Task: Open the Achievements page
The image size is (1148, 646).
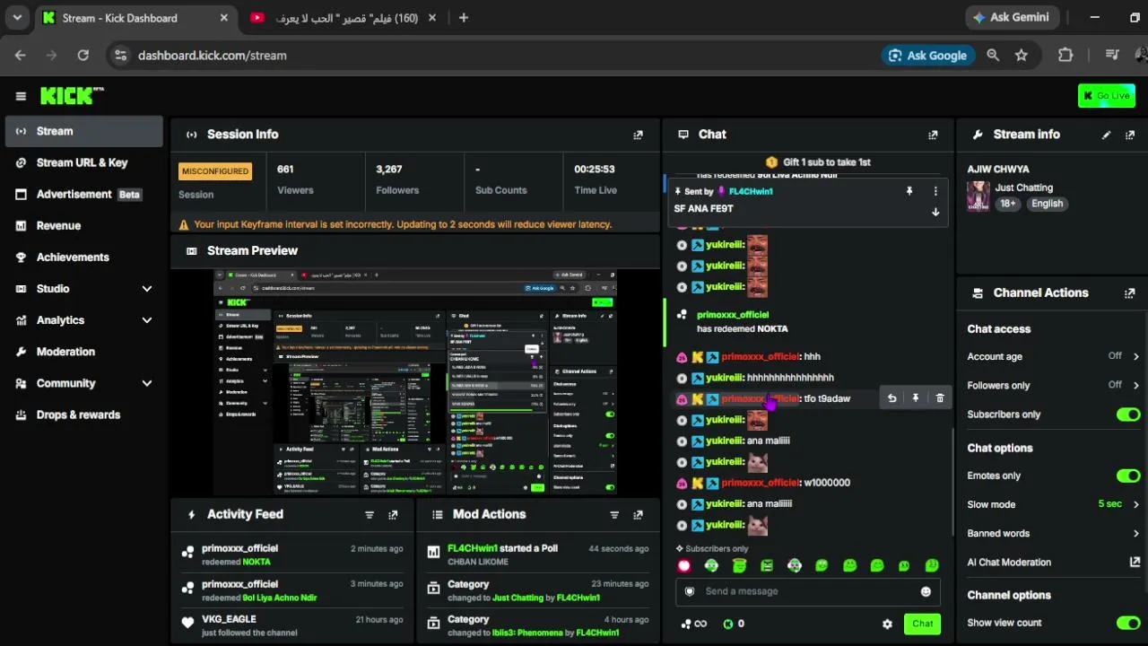Action: coord(83,257)
